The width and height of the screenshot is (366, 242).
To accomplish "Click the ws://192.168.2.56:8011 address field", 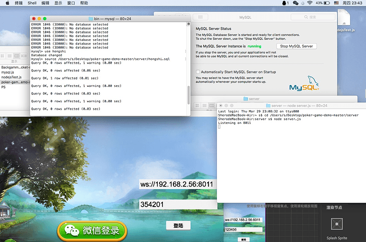I will click(178, 184).
